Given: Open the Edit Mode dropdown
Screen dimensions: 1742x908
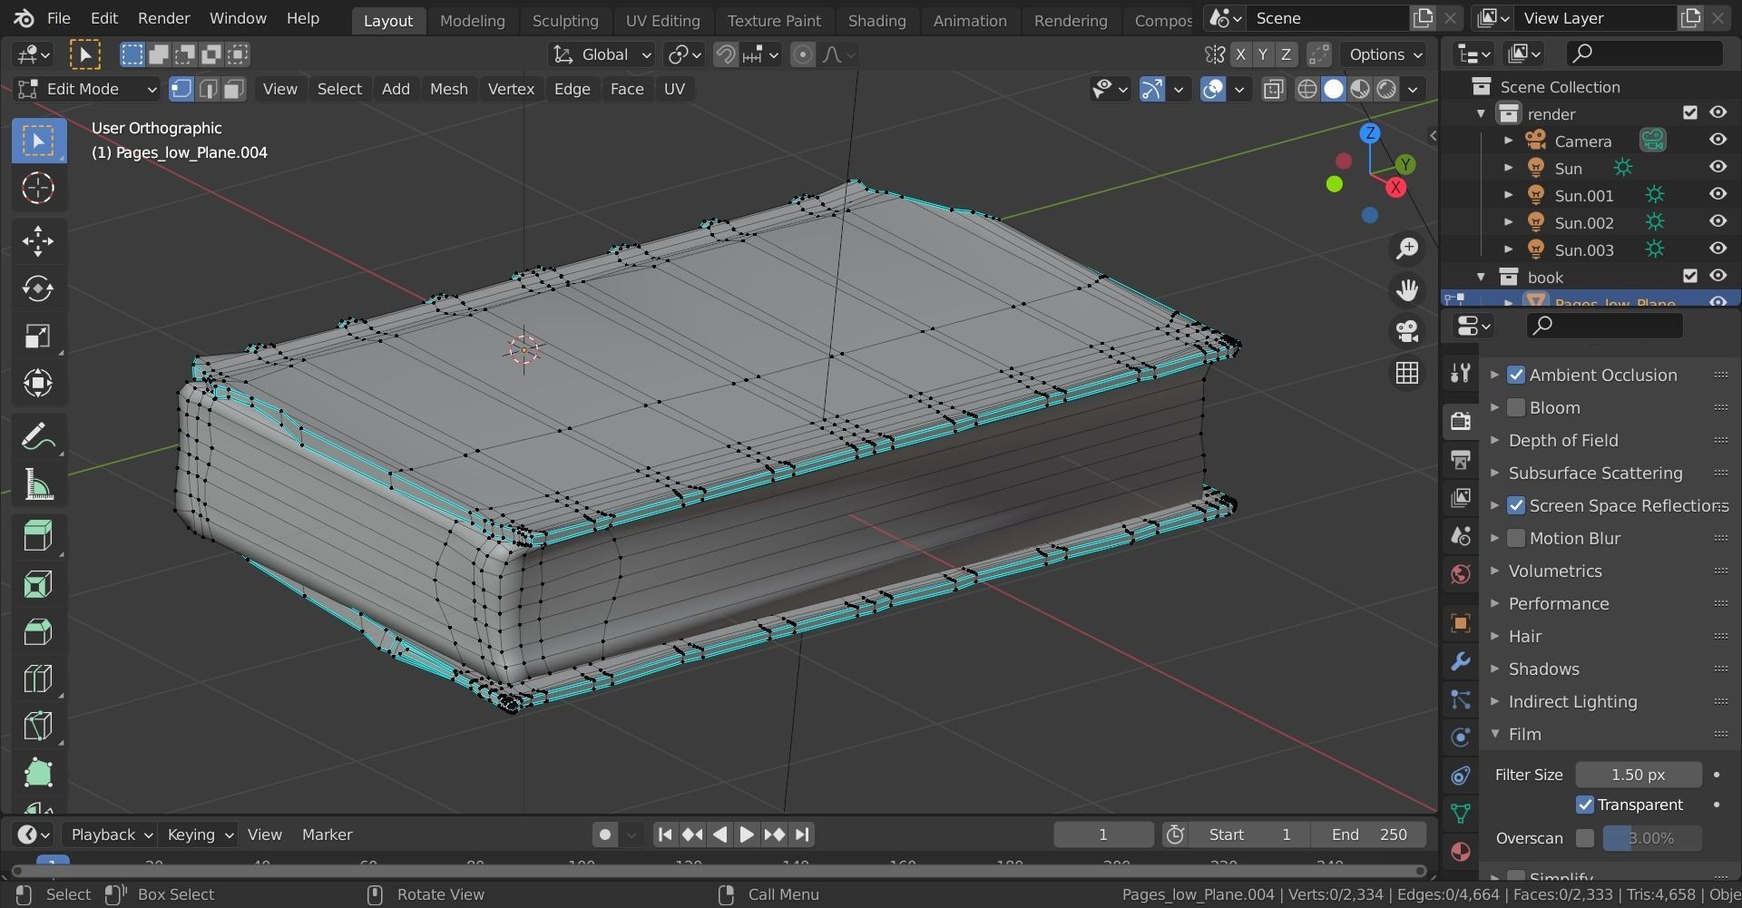Looking at the screenshot, I should tap(87, 89).
